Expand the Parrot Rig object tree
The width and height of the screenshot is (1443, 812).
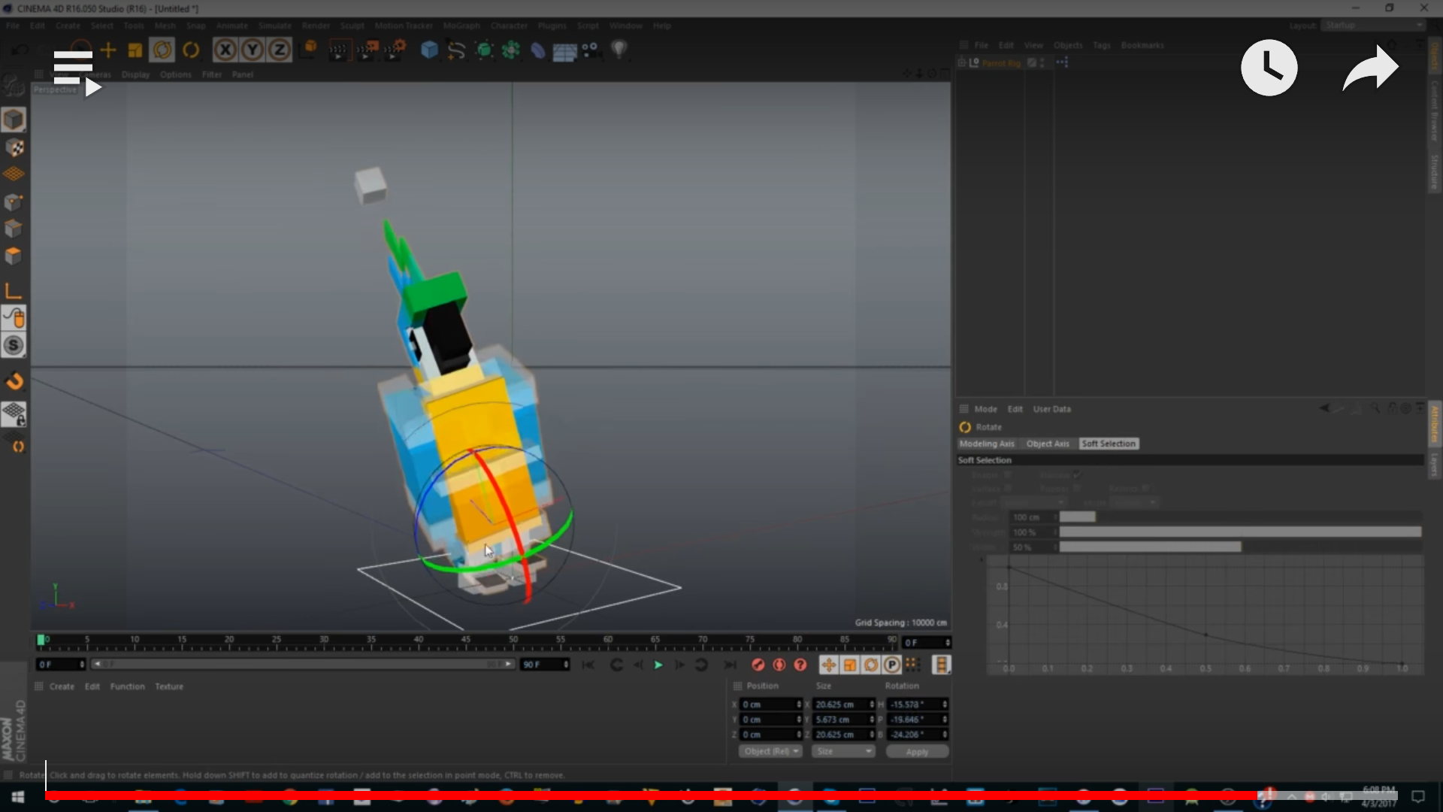click(962, 63)
